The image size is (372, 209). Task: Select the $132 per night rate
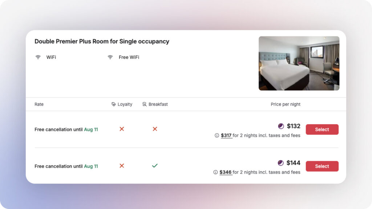point(322,129)
